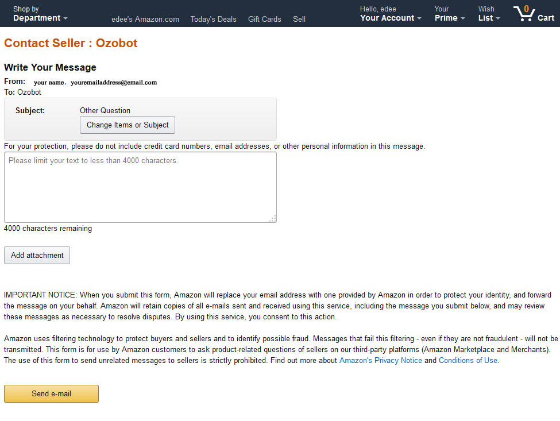Click the Hello, edee greeting
Image resolution: width=560 pixels, height=421 pixels.
point(378,9)
